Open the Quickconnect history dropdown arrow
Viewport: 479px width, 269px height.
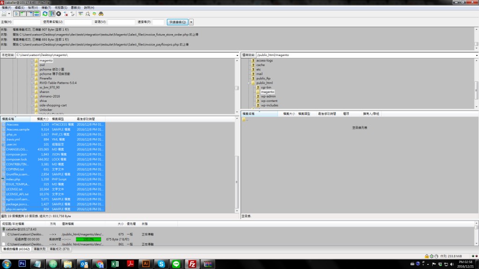191,22
